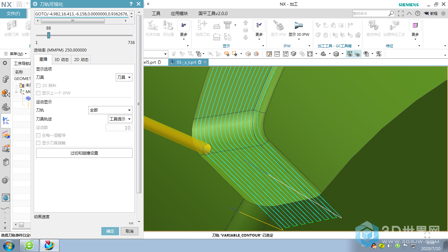Open the operation navigator sidebar icon

click(6, 121)
